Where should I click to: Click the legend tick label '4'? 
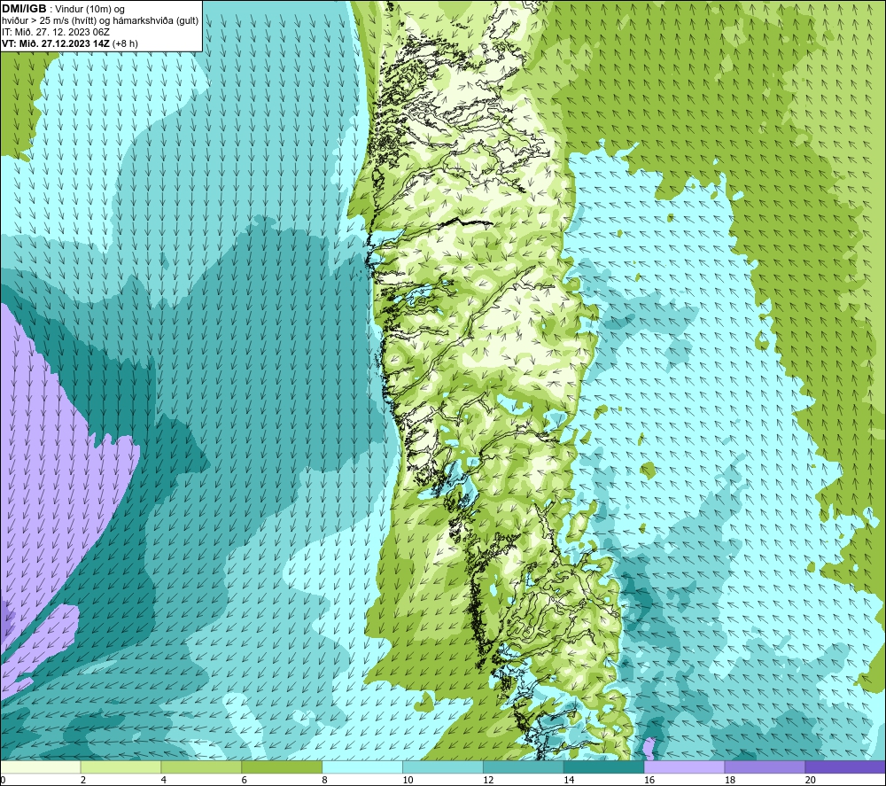click(x=163, y=781)
